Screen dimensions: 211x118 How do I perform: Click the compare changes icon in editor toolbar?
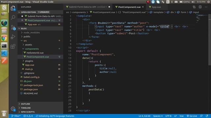pyautogui.click(x=194, y=7)
